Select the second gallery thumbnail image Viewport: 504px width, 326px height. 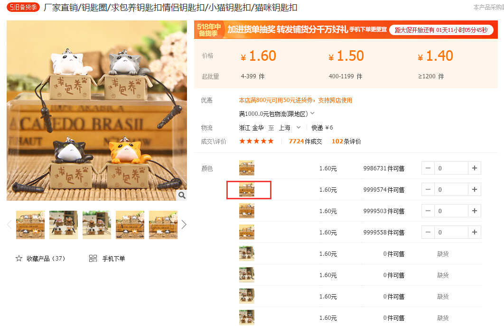point(64,225)
